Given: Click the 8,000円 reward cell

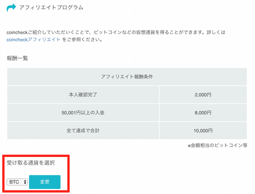Looking at the screenshot, I should pos(203,112).
